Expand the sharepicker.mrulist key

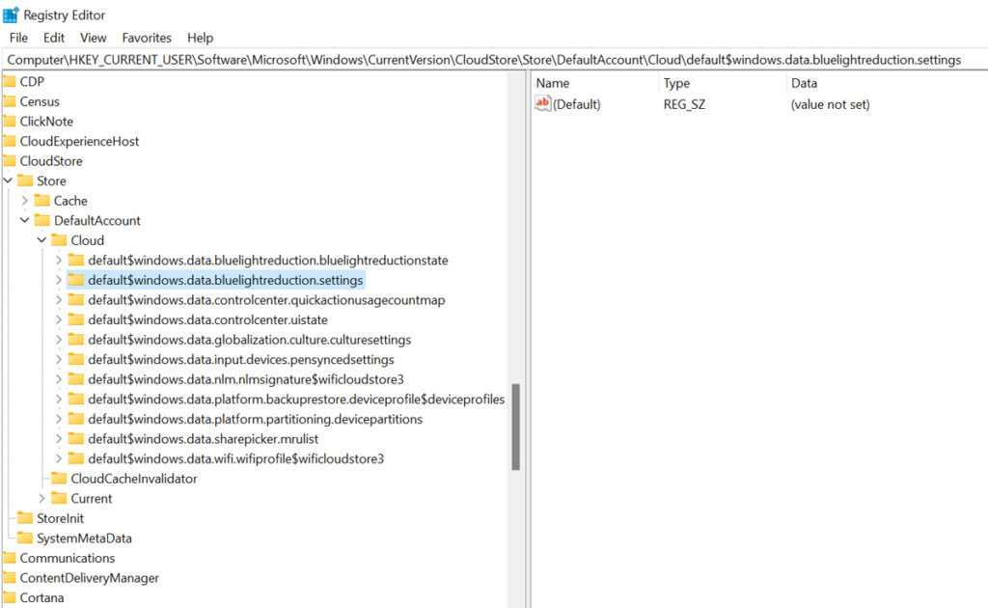point(59,438)
